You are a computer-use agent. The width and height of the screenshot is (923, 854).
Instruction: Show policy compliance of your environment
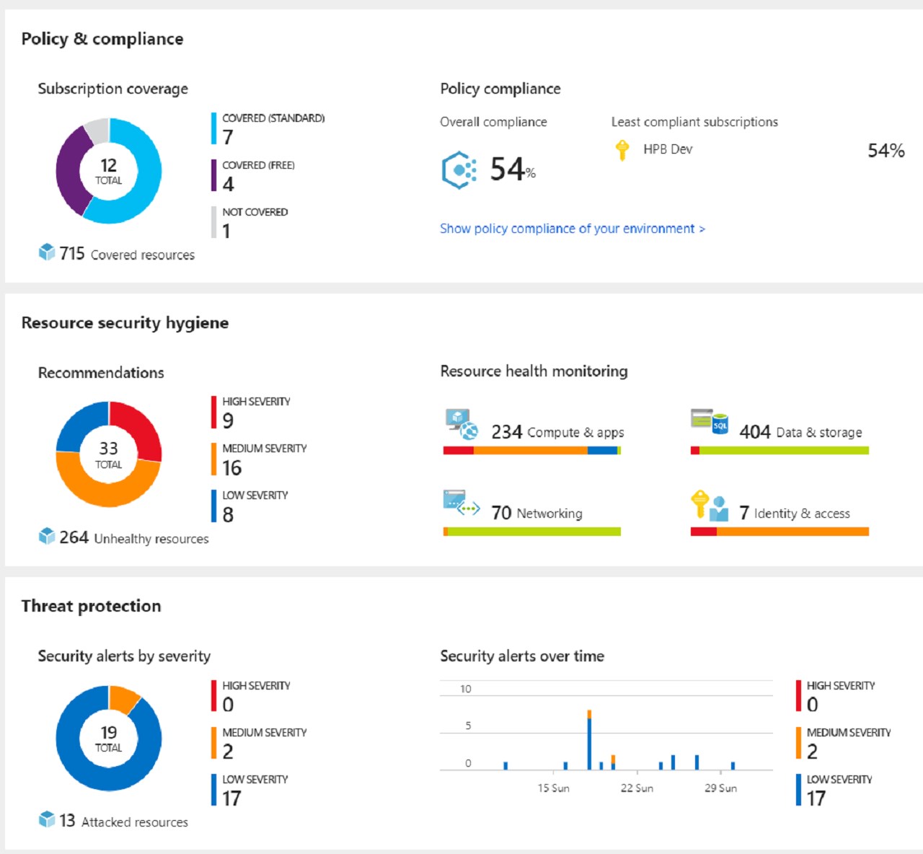point(572,229)
